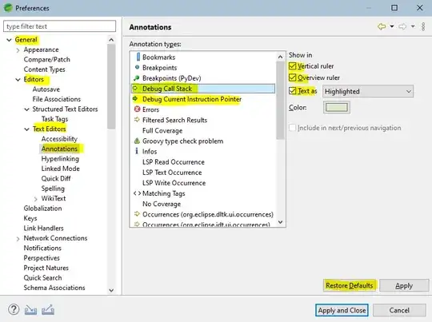432x322 pixels.
Task: Click the Apply button
Action: coord(404,286)
